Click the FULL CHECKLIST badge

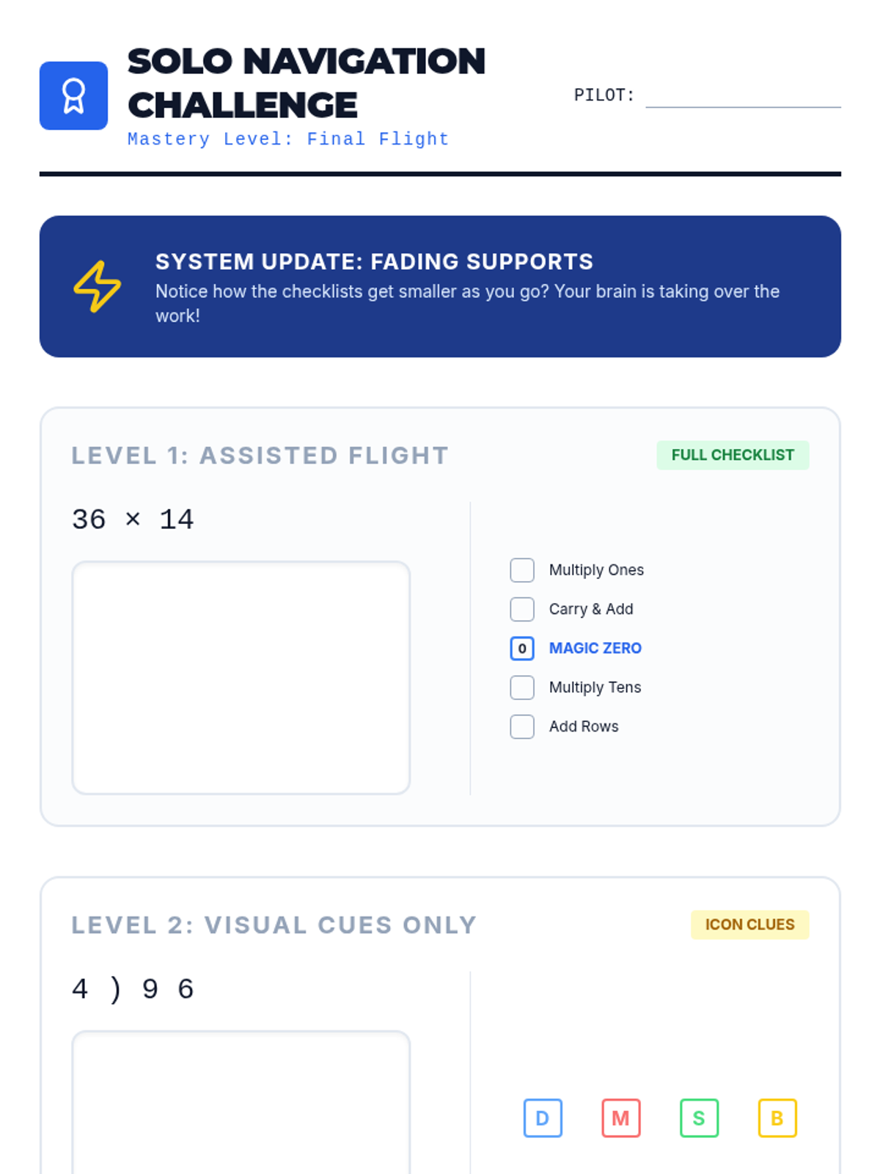pos(733,455)
